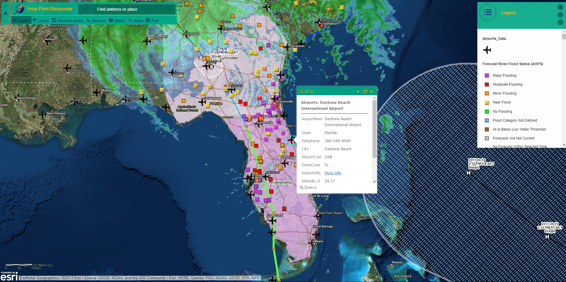This screenshot has height=282, width=566.
Task: Show next feature in popup
Action: 358,92
